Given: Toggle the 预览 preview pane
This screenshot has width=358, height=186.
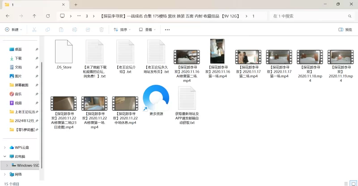Looking at the screenshot, I should coord(345,30).
